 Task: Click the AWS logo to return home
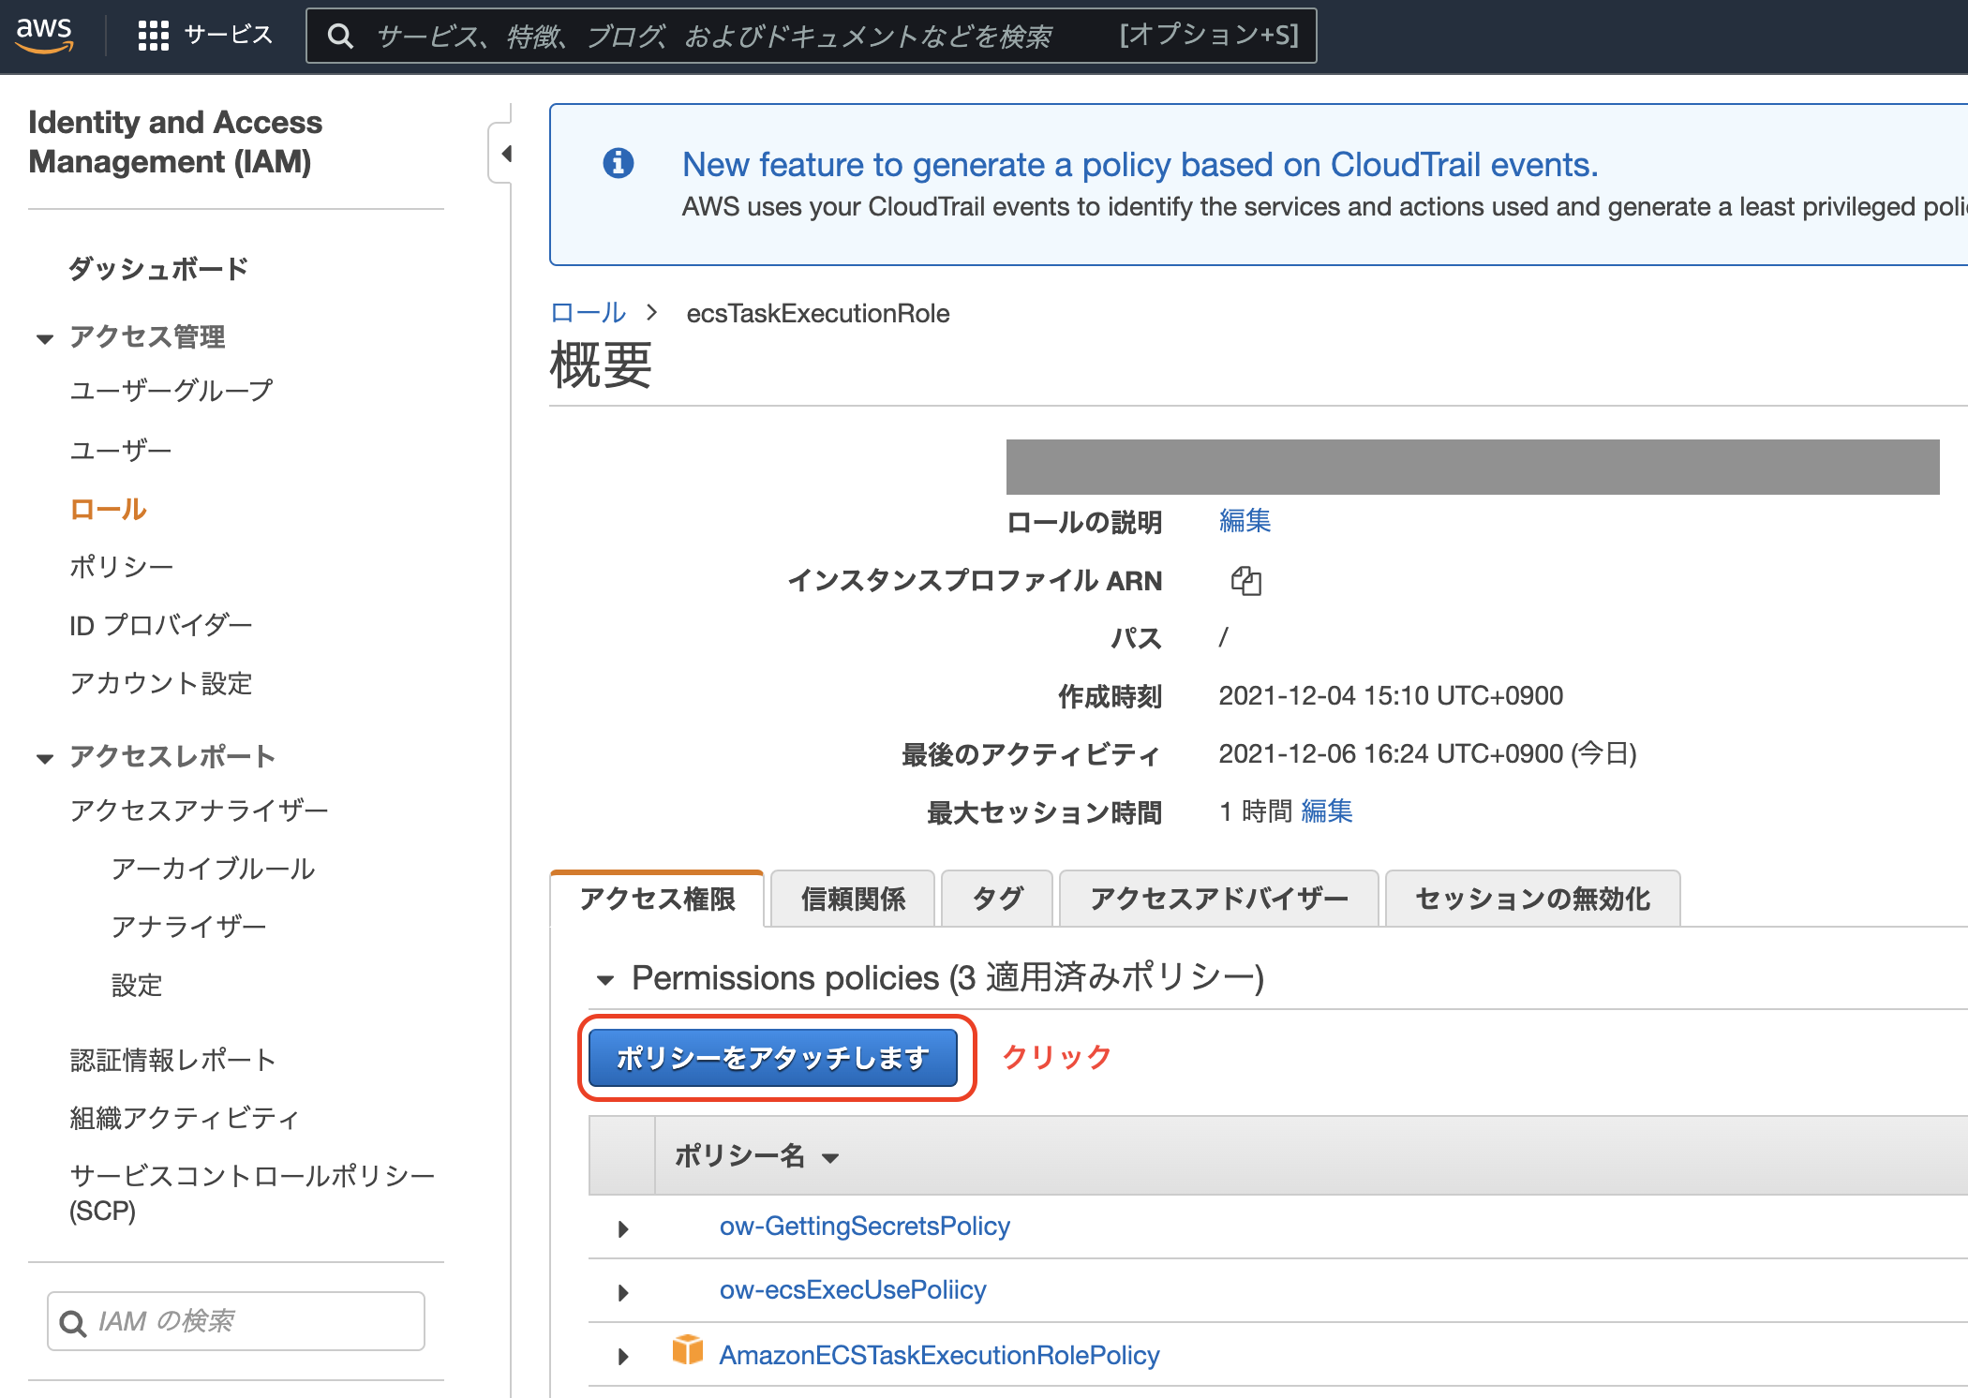[x=44, y=34]
